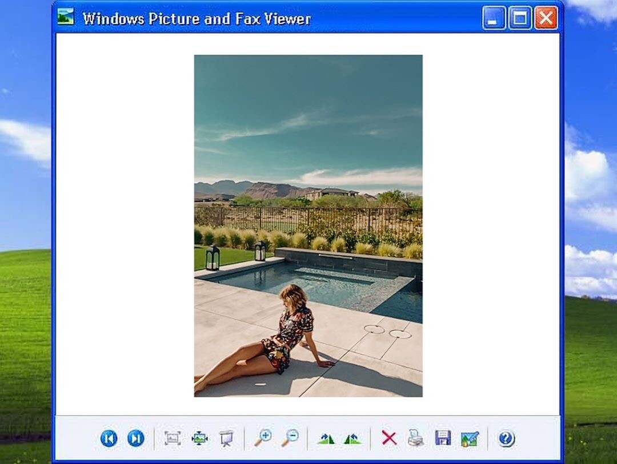This screenshot has height=464, width=617.
Task: Click the displayed poolside photo
Action: pos(308,225)
